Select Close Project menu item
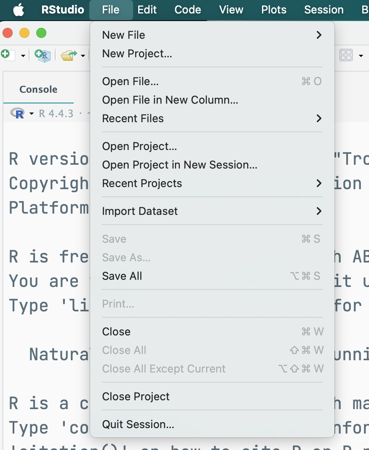Screen dimensions: 369x450 [136, 396]
